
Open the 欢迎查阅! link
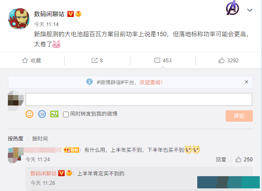(x=151, y=82)
